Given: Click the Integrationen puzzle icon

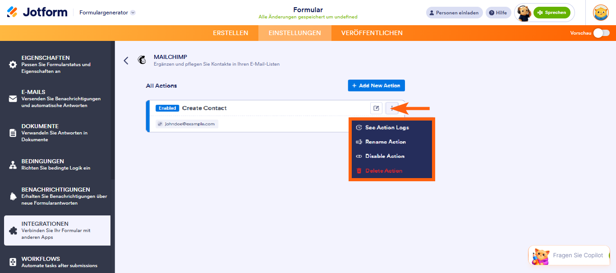Looking at the screenshot, I should [x=13, y=230].
